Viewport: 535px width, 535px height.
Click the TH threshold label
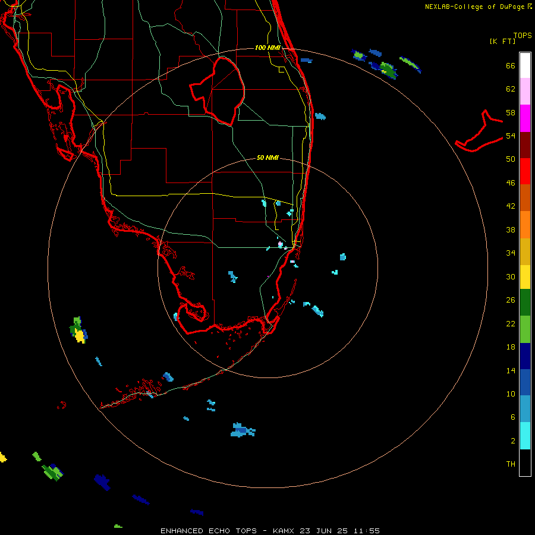[x=511, y=464]
